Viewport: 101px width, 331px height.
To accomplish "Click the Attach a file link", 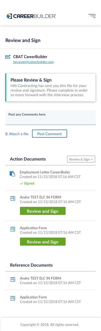I will tap(19, 134).
